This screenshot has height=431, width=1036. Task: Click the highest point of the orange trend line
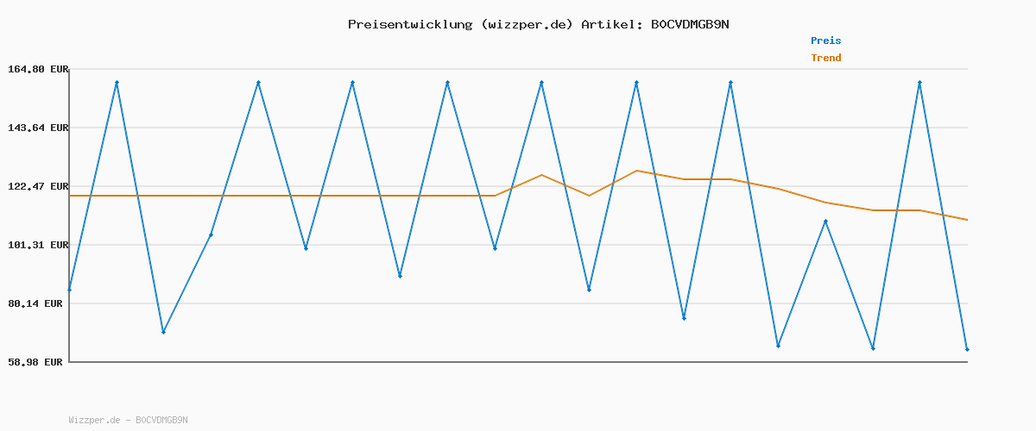pos(636,171)
